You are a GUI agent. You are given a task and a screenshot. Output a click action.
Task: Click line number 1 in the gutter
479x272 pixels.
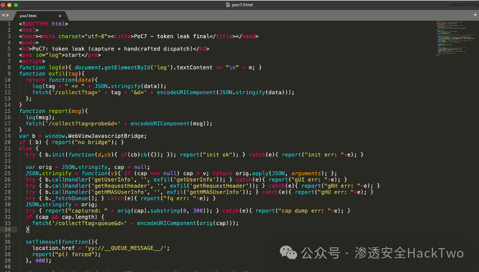click(x=9, y=24)
